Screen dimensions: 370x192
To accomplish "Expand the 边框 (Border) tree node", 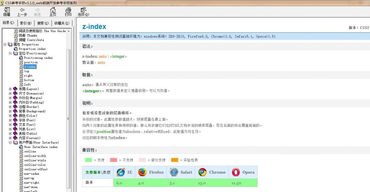I will 10,107.
